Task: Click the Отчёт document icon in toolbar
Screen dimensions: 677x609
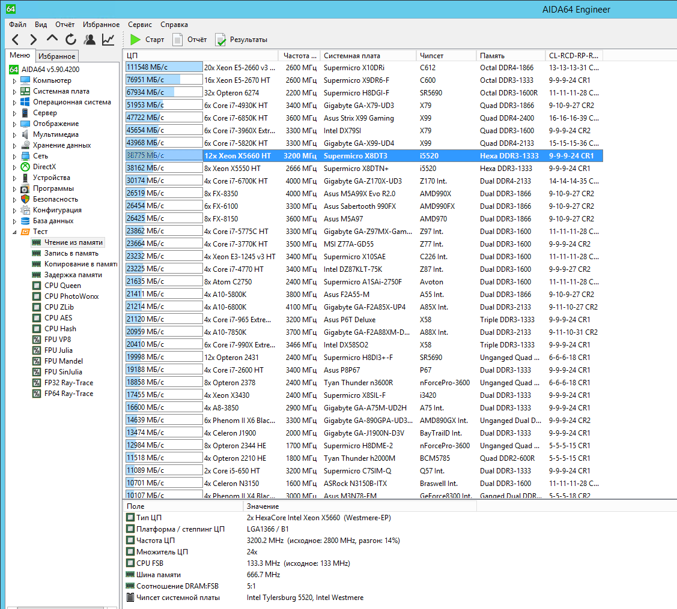Action: 177,40
